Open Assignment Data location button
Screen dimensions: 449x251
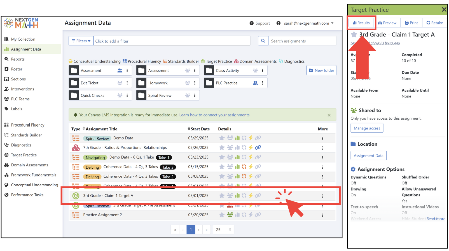[368, 155]
